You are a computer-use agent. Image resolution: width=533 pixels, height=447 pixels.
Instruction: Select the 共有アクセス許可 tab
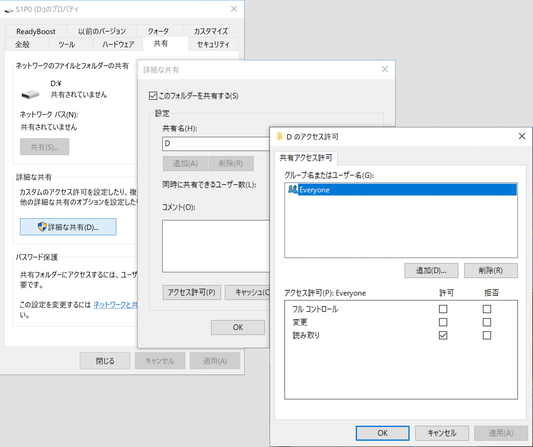pyautogui.click(x=306, y=158)
